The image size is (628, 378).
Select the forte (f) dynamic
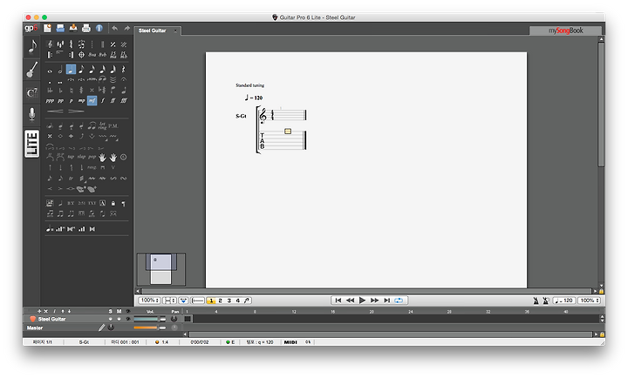pos(103,101)
